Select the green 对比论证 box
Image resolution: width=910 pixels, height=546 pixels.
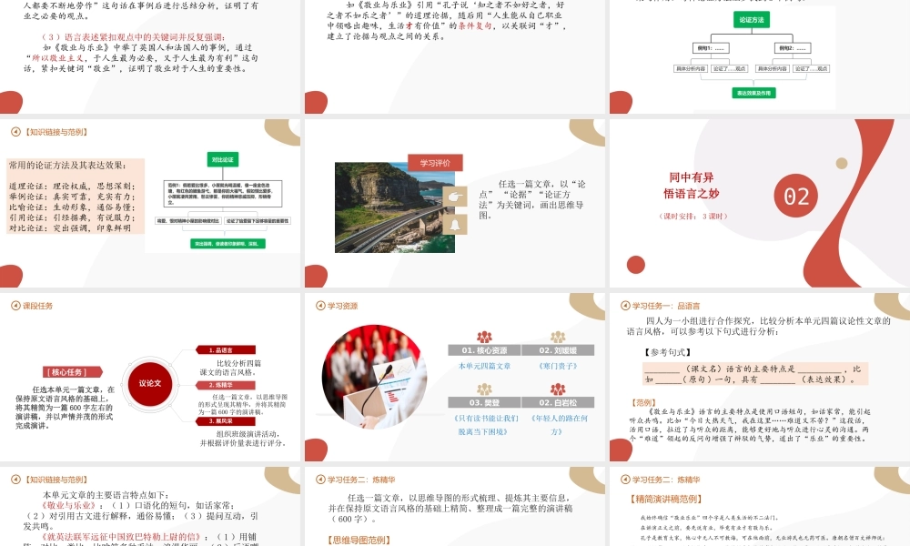(x=223, y=159)
